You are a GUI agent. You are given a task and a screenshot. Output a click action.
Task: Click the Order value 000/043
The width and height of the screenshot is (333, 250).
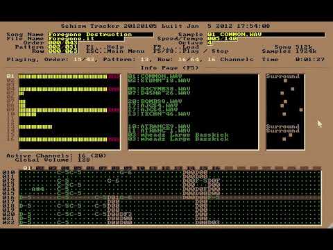pyautogui.click(x=63, y=43)
